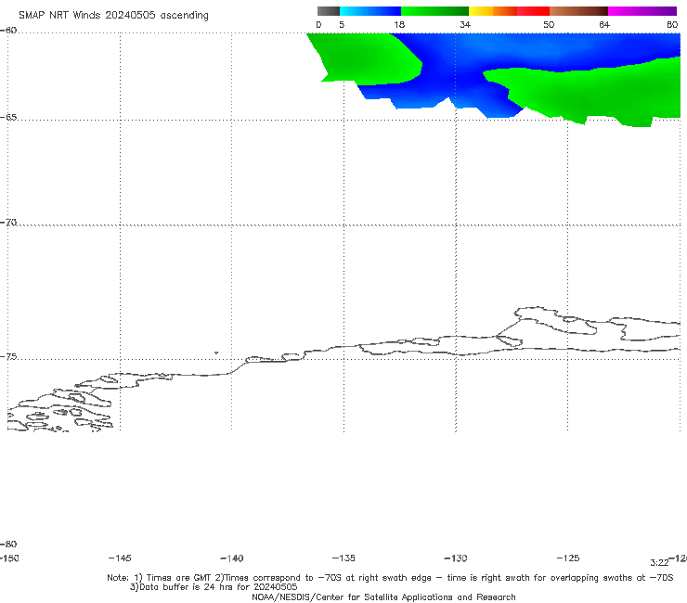Click the longitude label "-145"
Viewport: 687px width, 603px height.
pyautogui.click(x=120, y=558)
